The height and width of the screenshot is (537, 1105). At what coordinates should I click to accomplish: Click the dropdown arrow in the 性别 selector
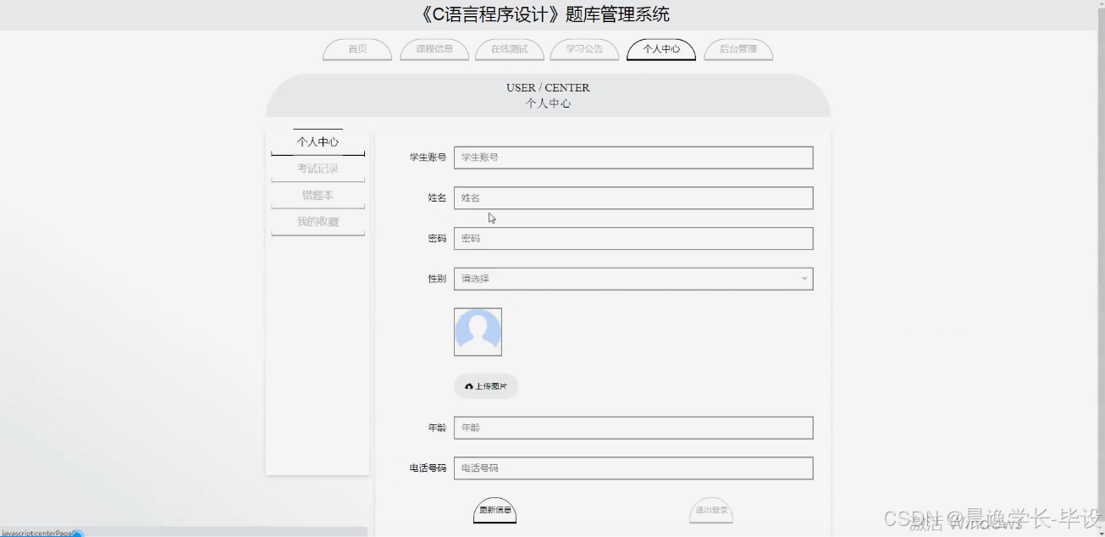[x=803, y=278]
